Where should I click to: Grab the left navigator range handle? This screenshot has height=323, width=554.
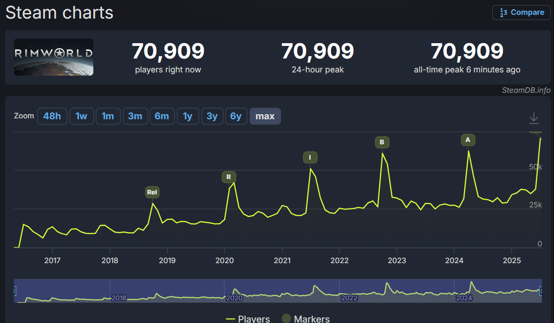coord(14,291)
